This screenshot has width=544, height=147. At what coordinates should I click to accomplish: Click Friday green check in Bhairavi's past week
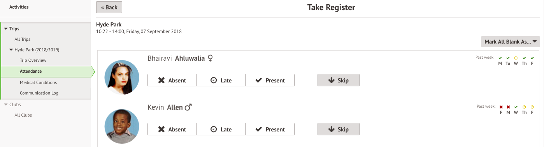point(532,58)
